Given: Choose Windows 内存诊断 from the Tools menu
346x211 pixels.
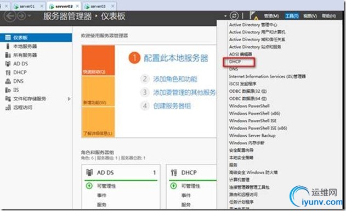Looking at the screenshot, I should coord(247,143).
